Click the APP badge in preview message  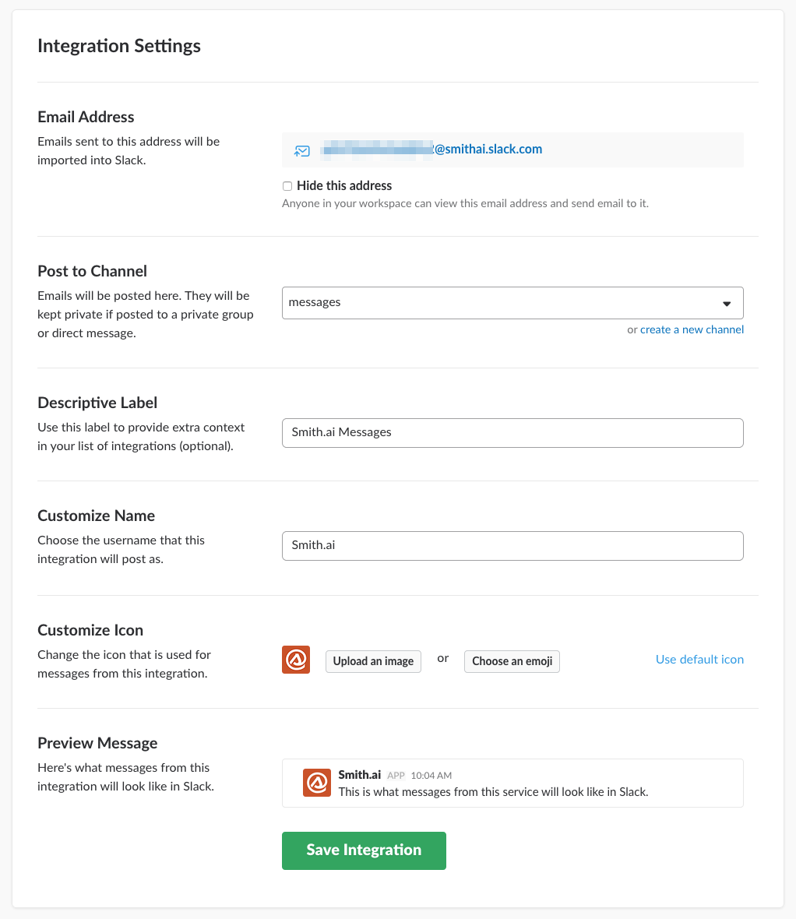[396, 776]
